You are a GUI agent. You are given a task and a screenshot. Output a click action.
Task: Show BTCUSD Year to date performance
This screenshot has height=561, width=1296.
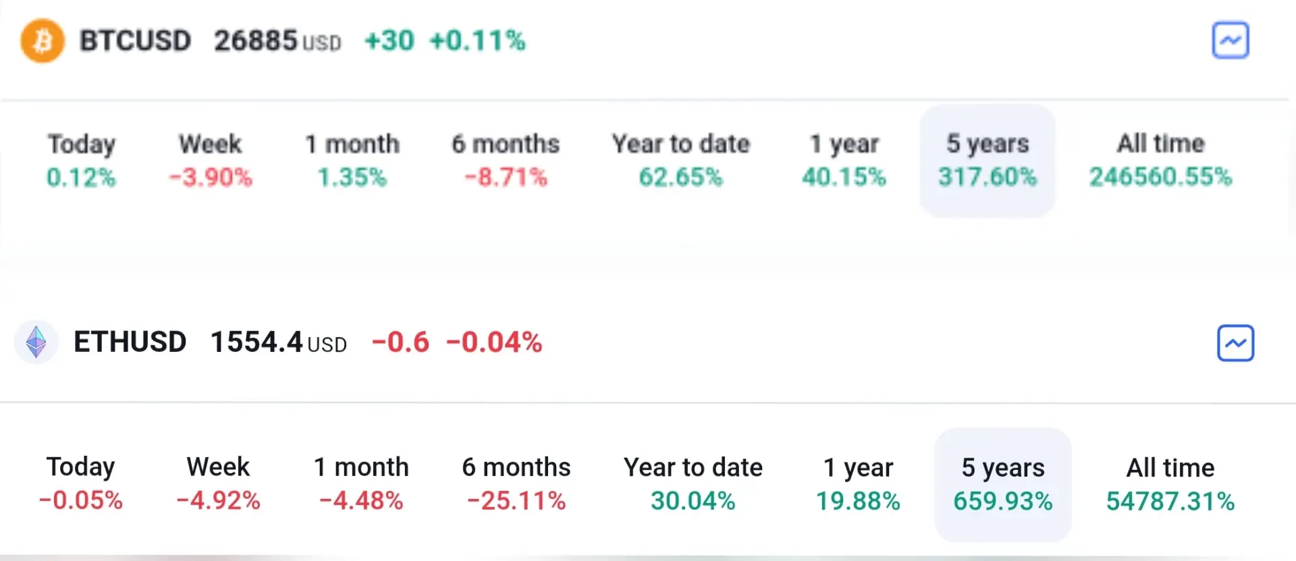click(680, 160)
